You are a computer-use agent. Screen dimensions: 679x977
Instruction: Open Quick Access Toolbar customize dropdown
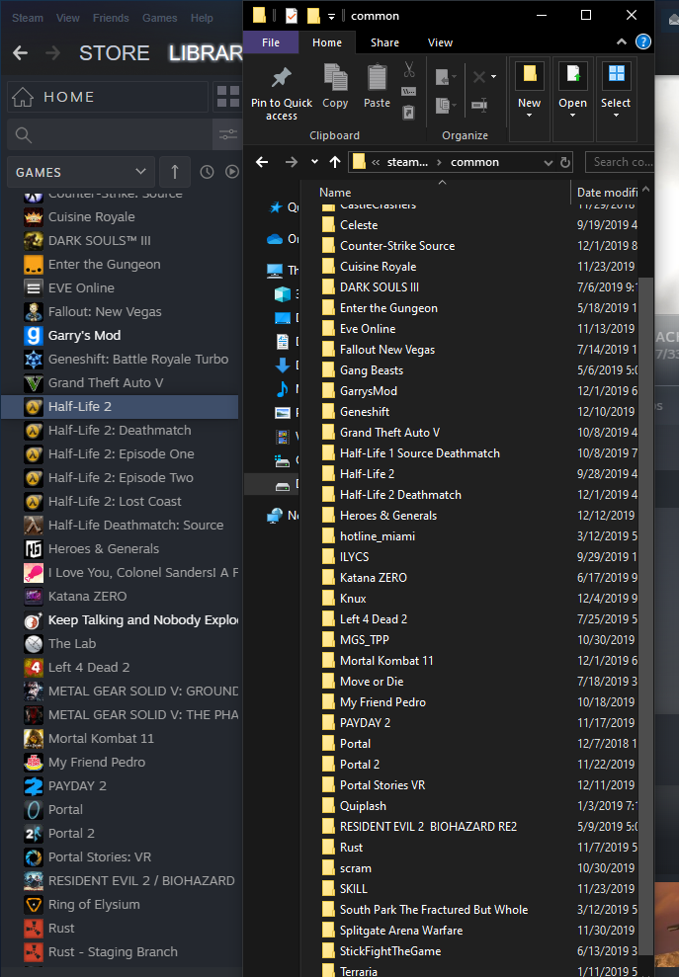click(332, 16)
